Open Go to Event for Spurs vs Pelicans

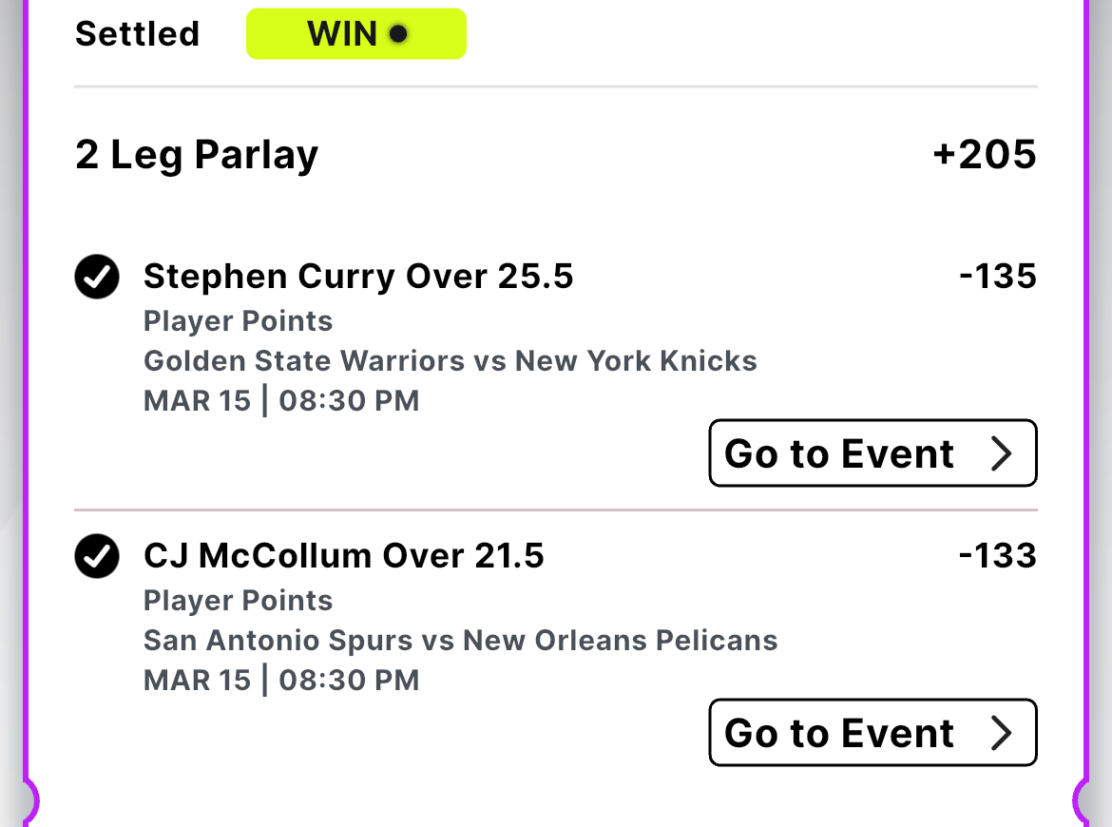pyautogui.click(x=873, y=733)
